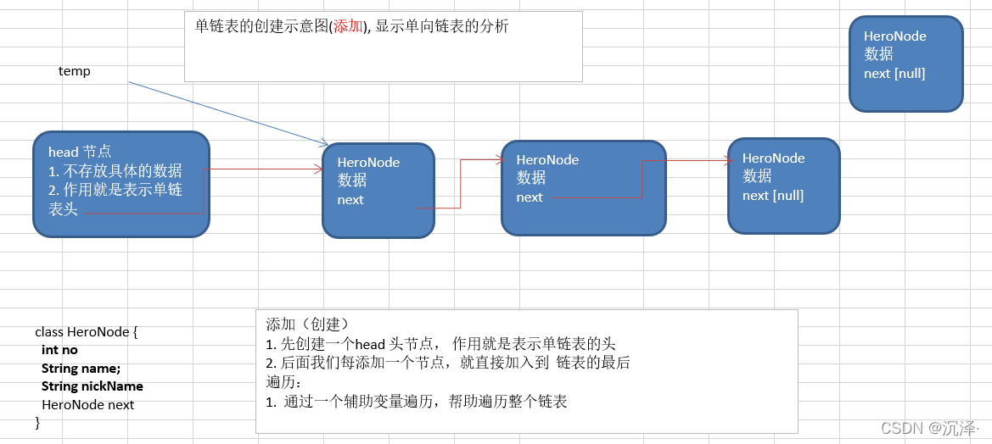Click the line 后面我们每添加一个节点

(448, 364)
